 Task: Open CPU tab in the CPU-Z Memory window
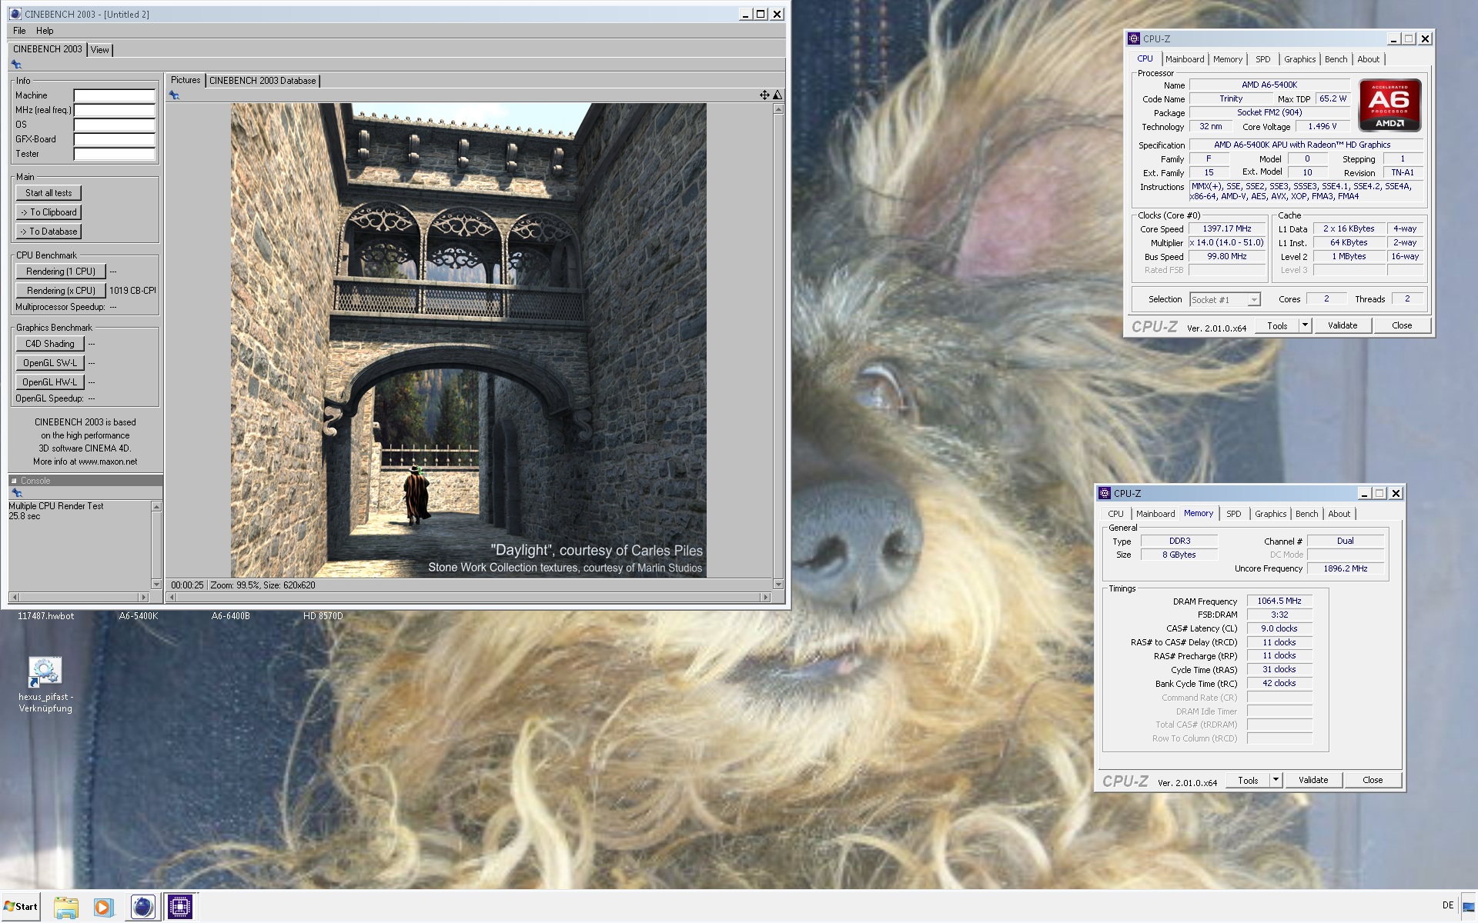click(x=1115, y=514)
